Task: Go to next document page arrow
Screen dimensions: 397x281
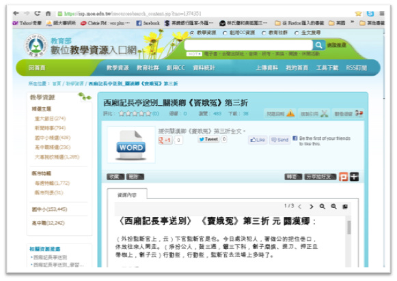Action: tap(312, 207)
